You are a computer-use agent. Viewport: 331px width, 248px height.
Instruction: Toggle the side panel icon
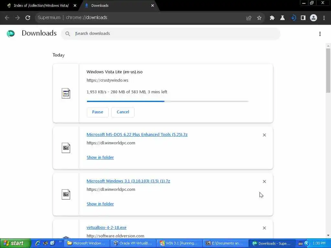click(x=303, y=18)
